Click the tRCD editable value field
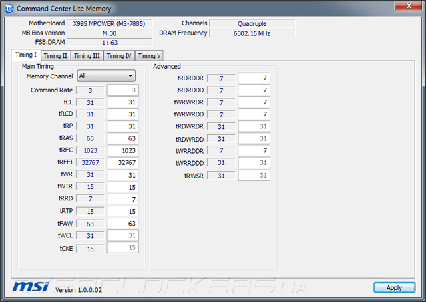The width and height of the screenshot is (426, 302). [122, 114]
